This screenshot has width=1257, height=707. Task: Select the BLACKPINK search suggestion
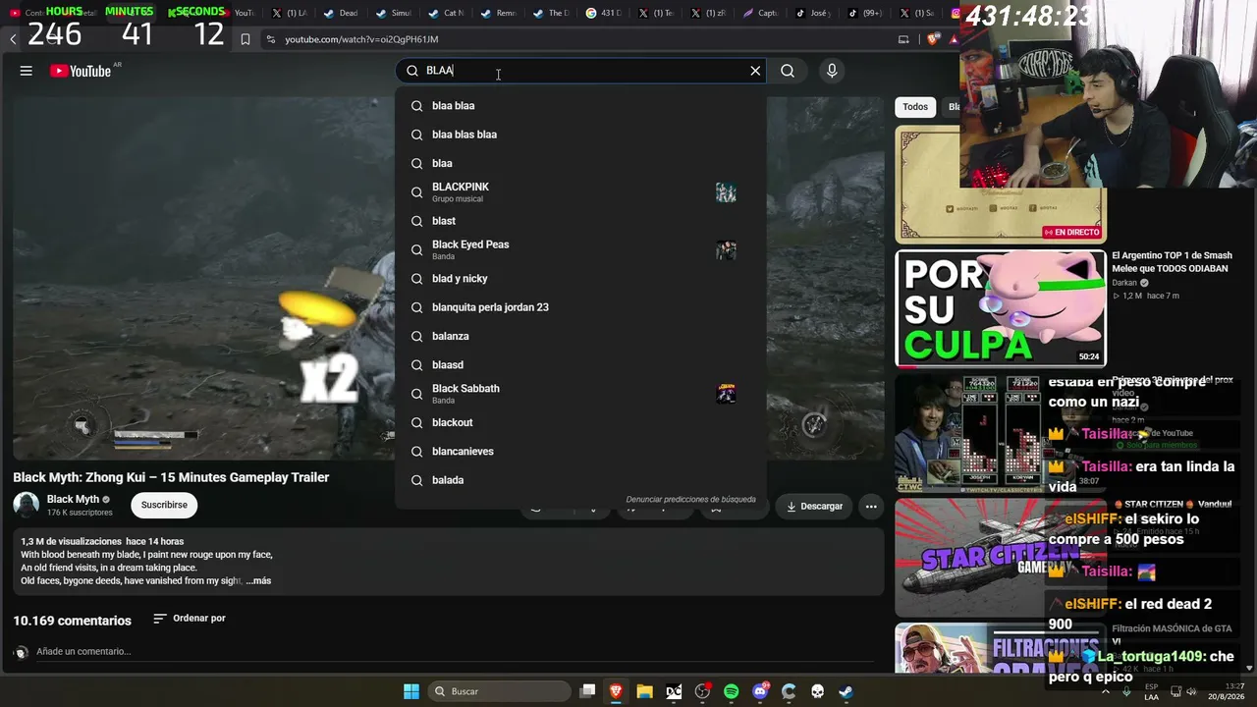tap(580, 192)
